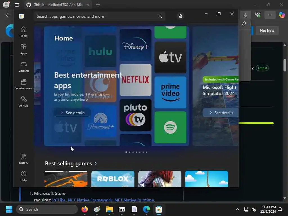
Task: Select the Spotify tile
Action: point(170,127)
